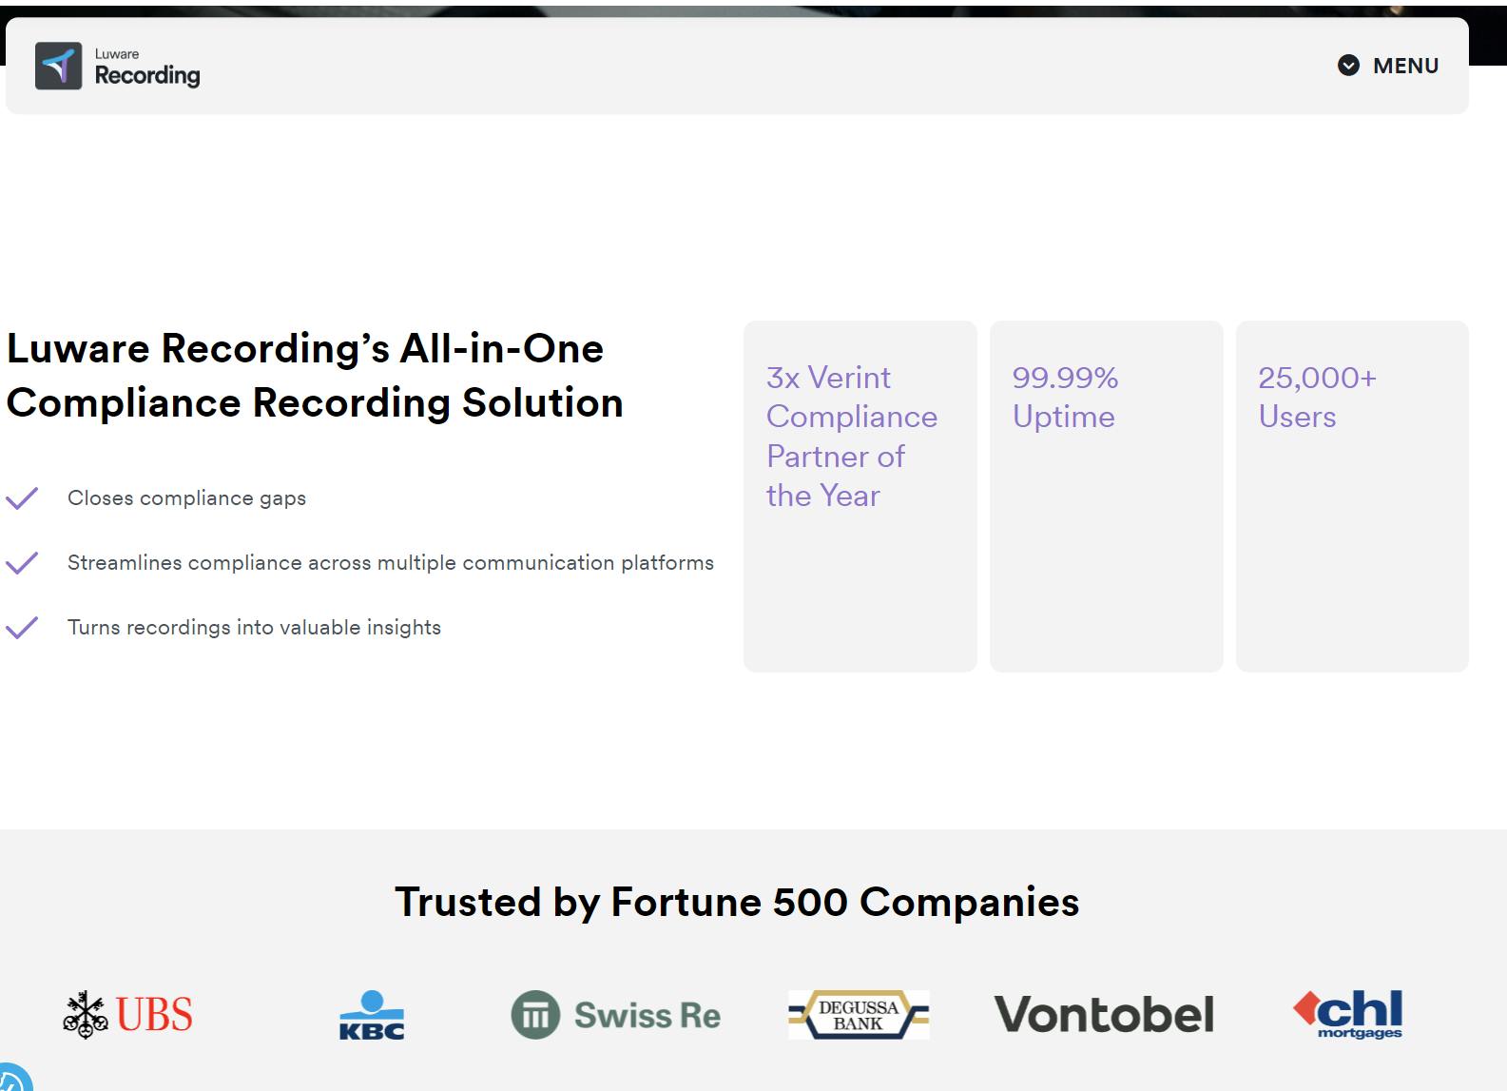Image resolution: width=1507 pixels, height=1091 pixels.
Task: Click the UBS logo
Action: tap(127, 1014)
